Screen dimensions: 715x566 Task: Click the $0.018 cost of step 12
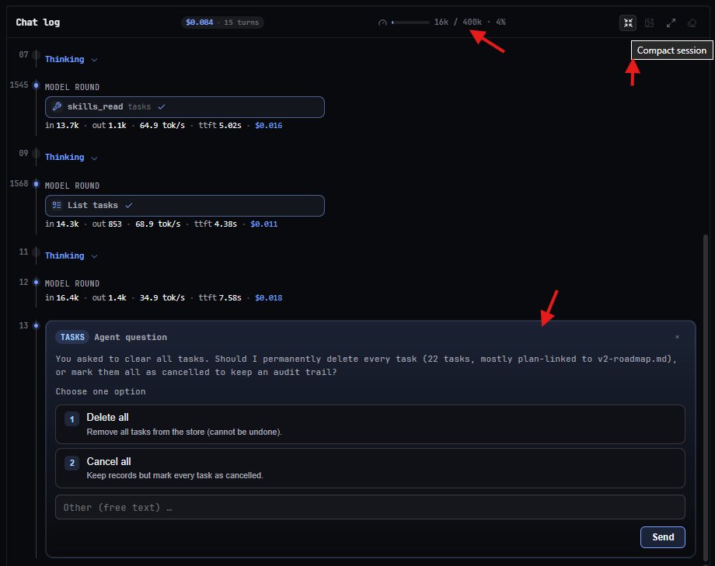point(269,297)
